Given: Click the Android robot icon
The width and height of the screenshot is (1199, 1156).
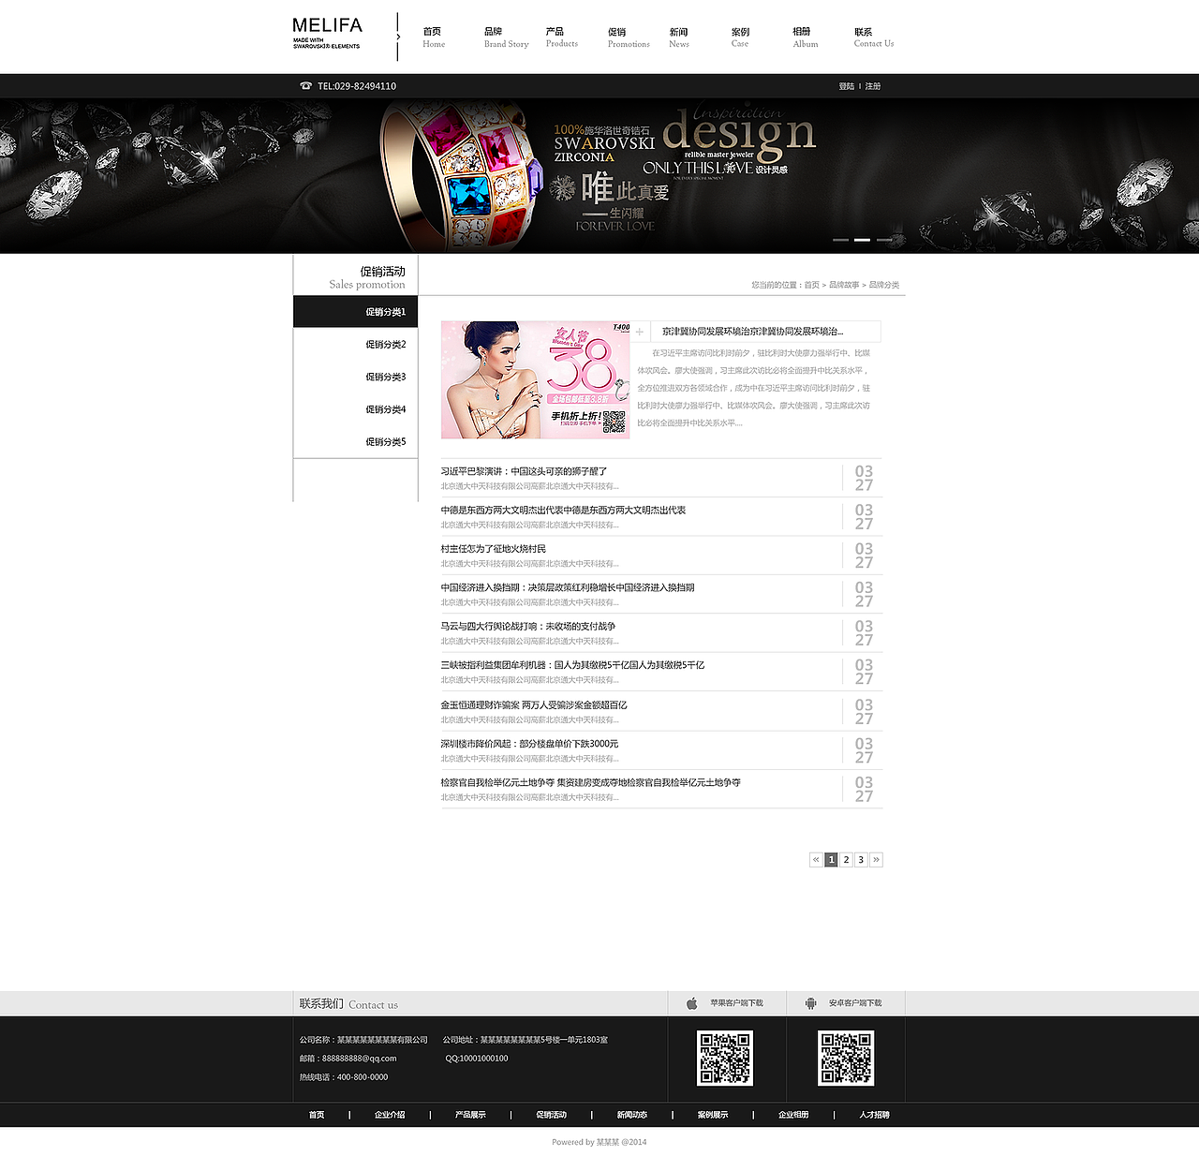Looking at the screenshot, I should pos(810,1003).
